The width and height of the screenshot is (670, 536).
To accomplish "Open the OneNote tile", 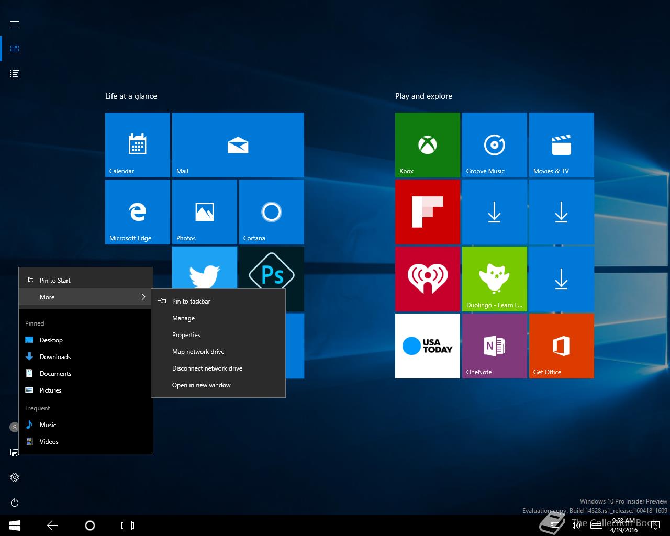I will (x=495, y=346).
